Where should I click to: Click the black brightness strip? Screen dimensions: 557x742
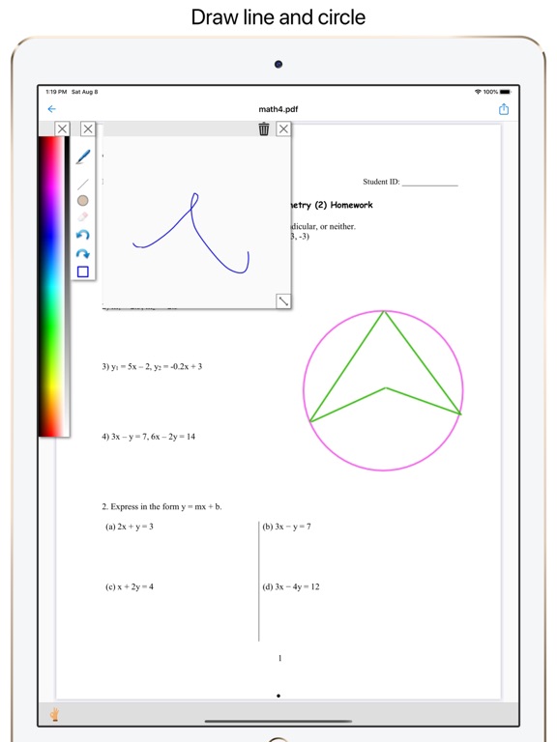(67, 286)
